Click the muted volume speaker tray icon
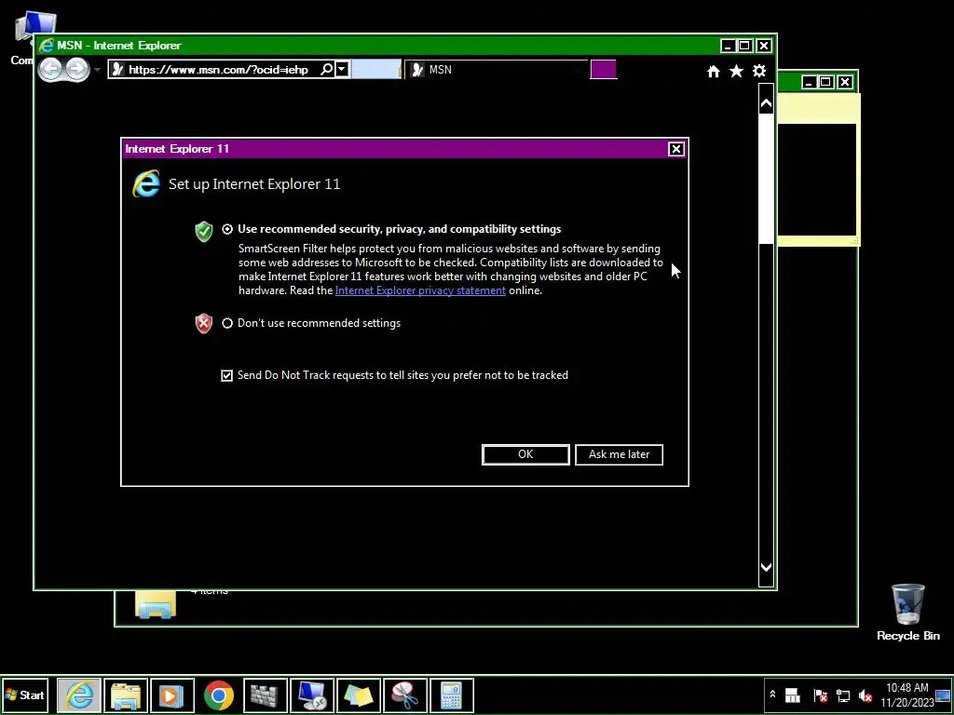Viewport: 954px width, 715px height. 865,695
